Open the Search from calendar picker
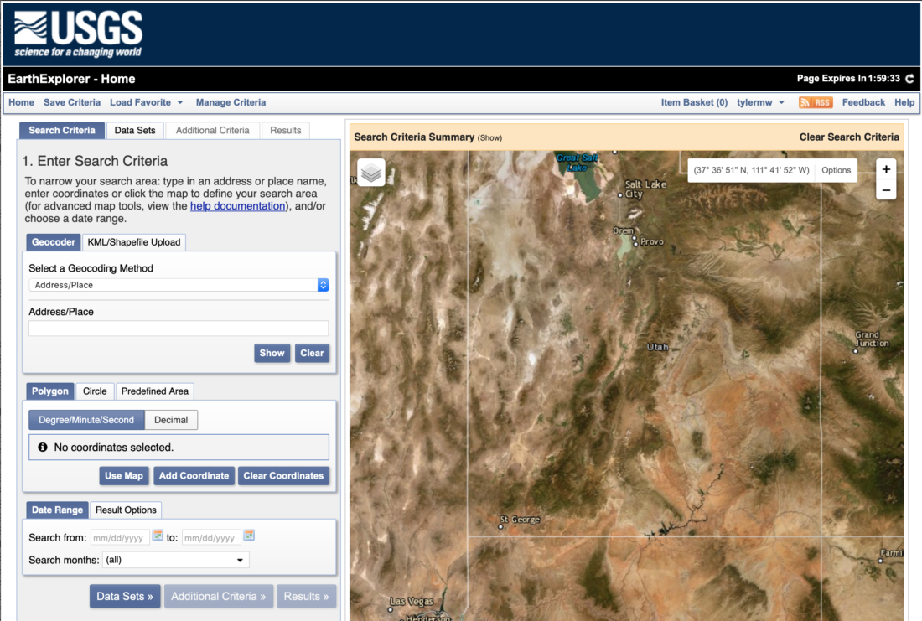 [158, 536]
